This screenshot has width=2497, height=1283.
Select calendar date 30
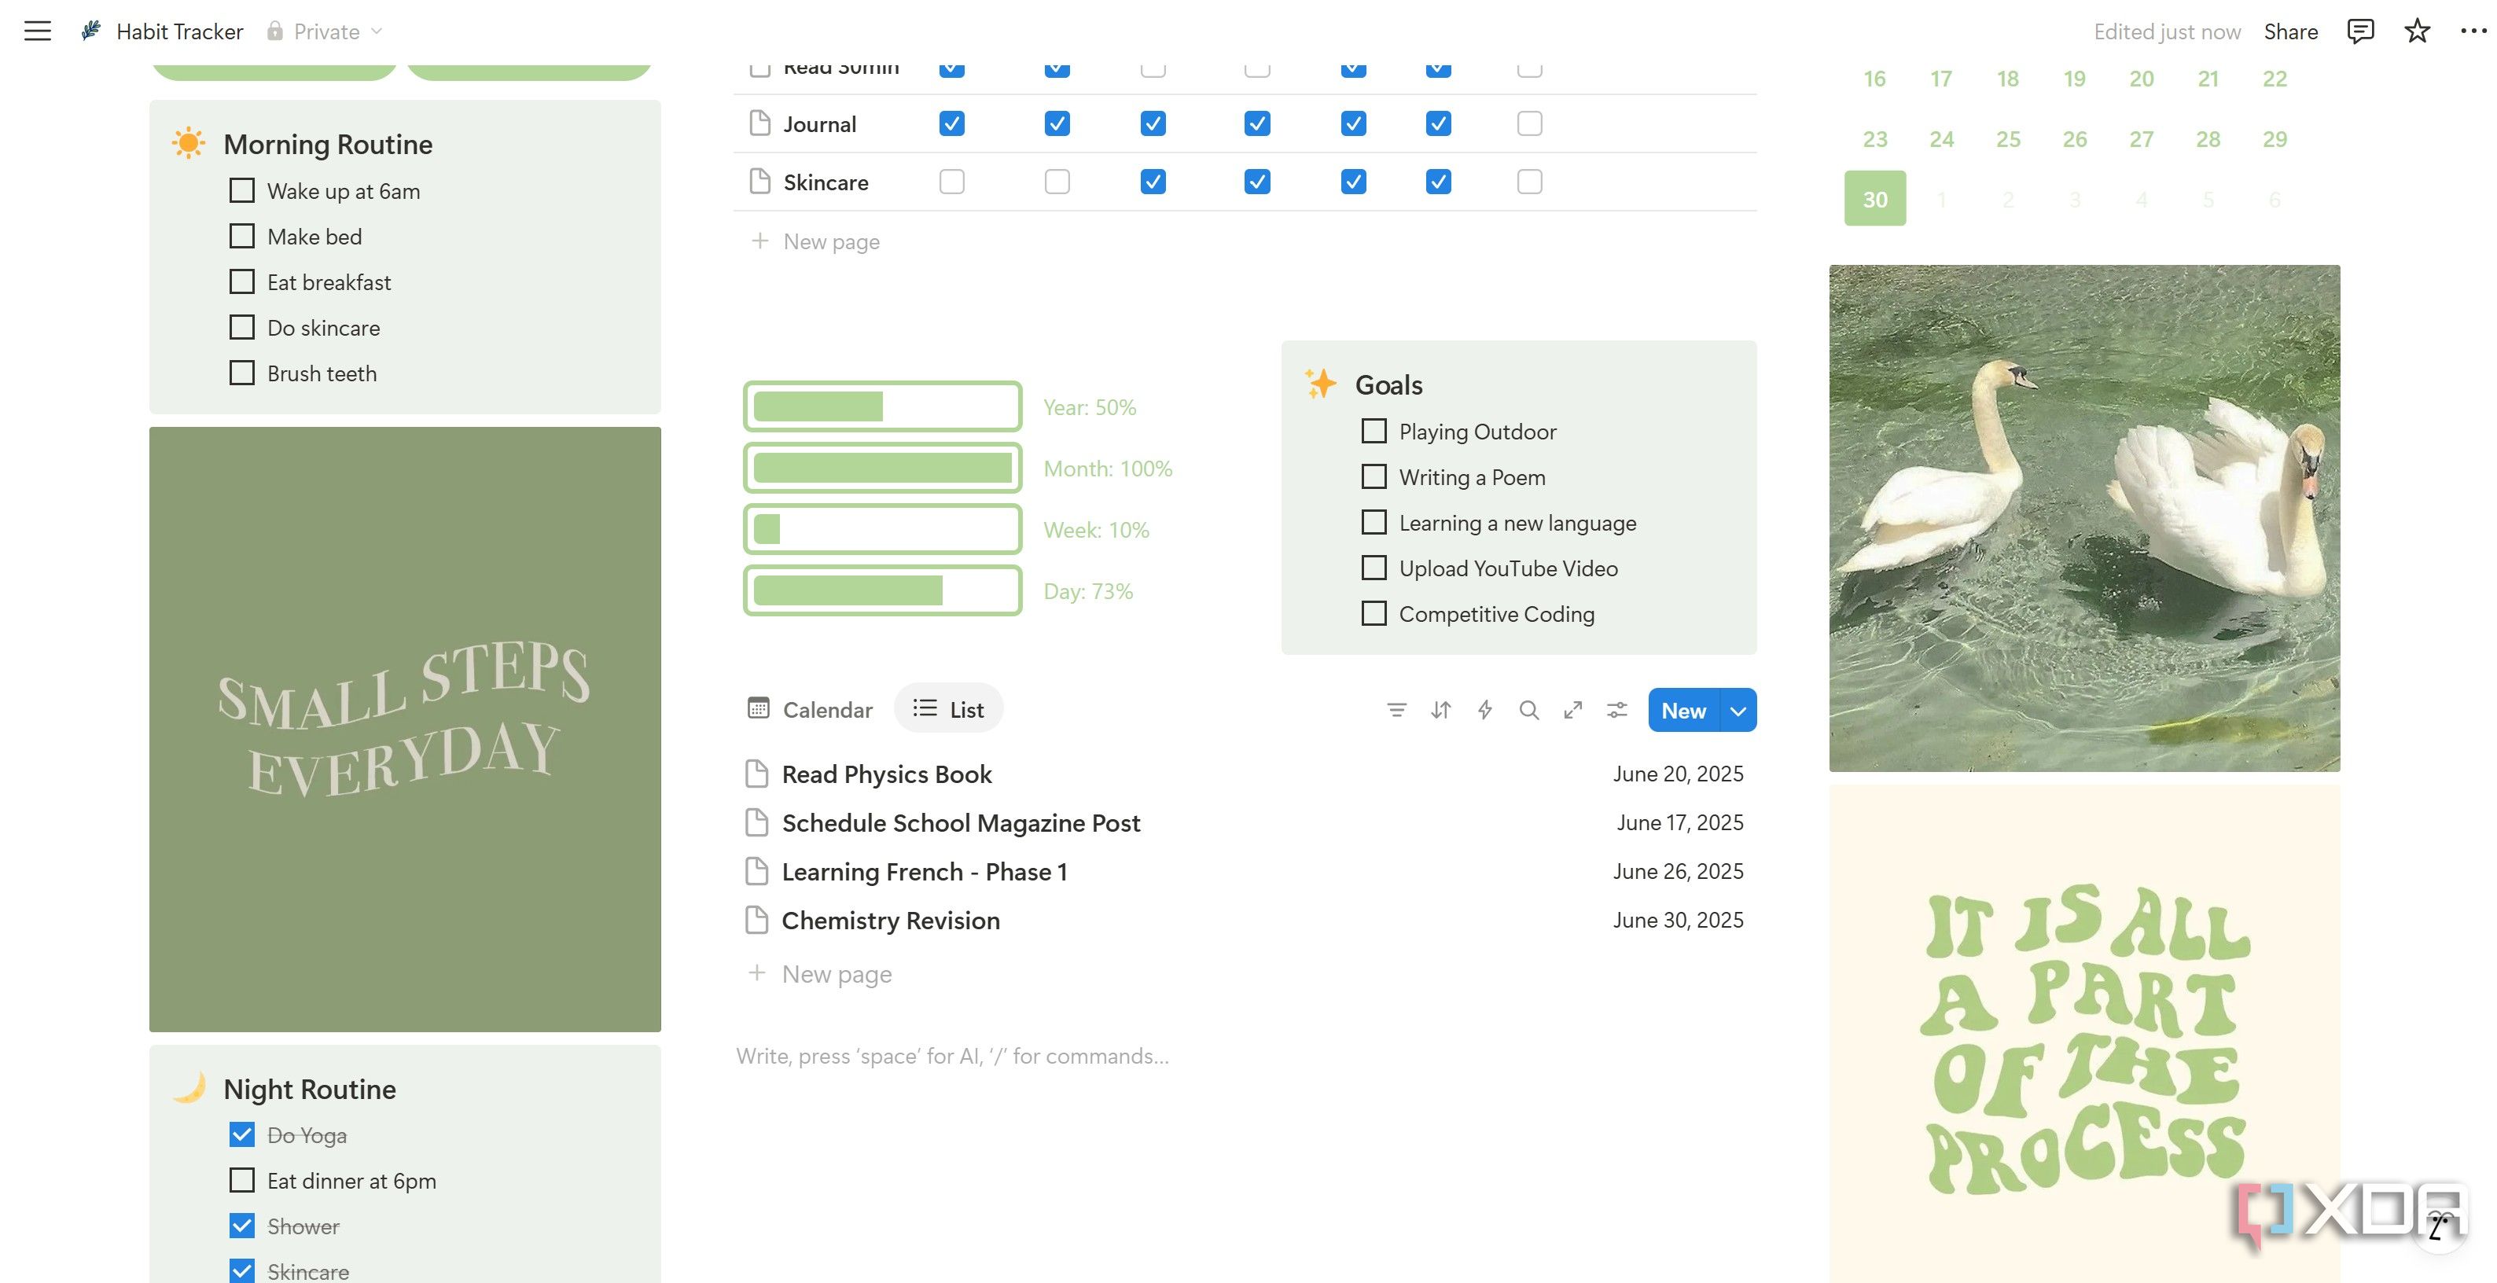click(x=1874, y=199)
